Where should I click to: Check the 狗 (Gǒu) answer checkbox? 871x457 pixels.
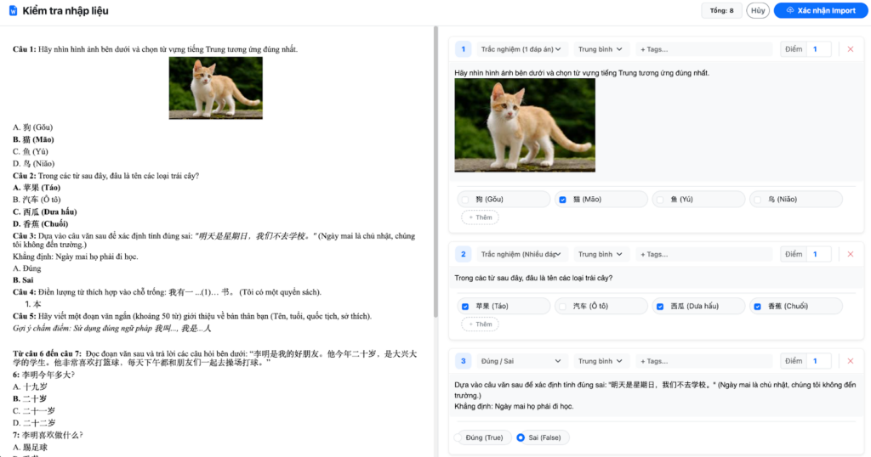click(x=465, y=200)
